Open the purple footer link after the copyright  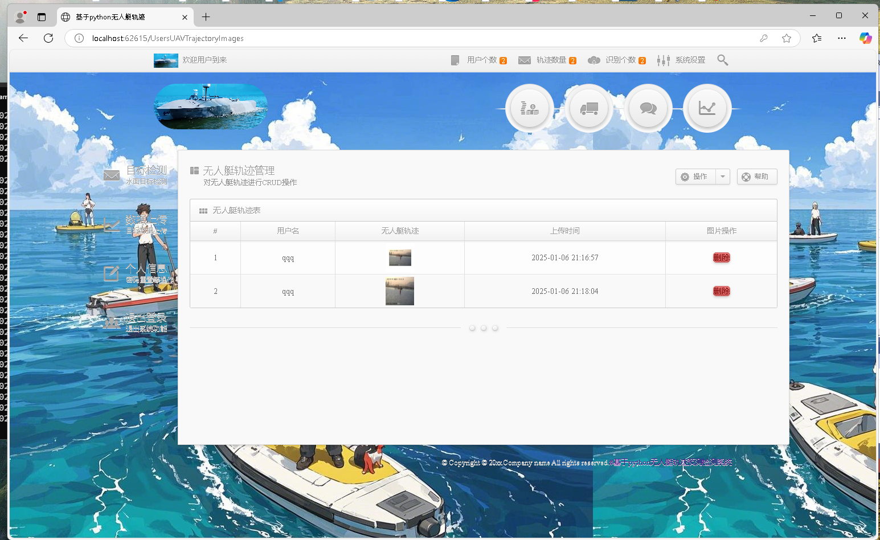point(671,463)
